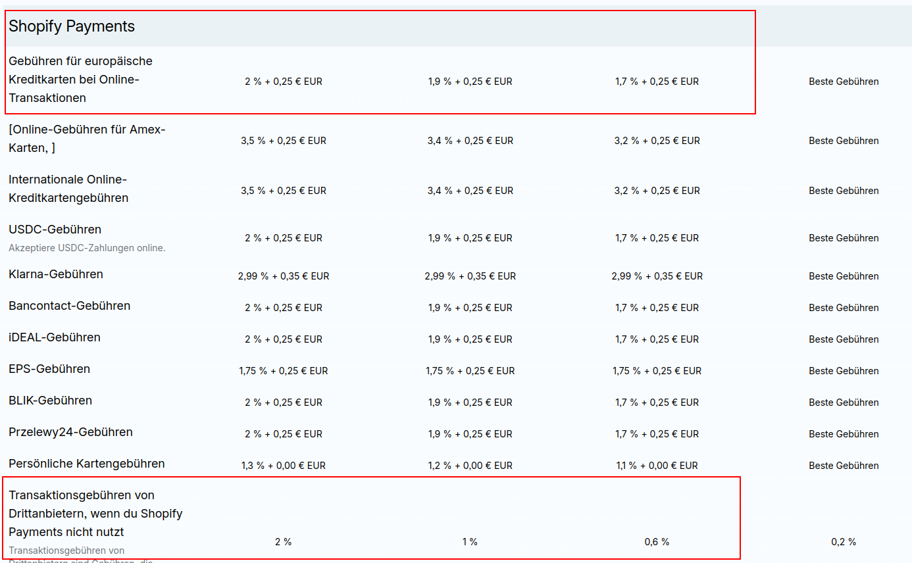
Task: Click the Bancontact-Gebühren row label
Action: click(69, 306)
